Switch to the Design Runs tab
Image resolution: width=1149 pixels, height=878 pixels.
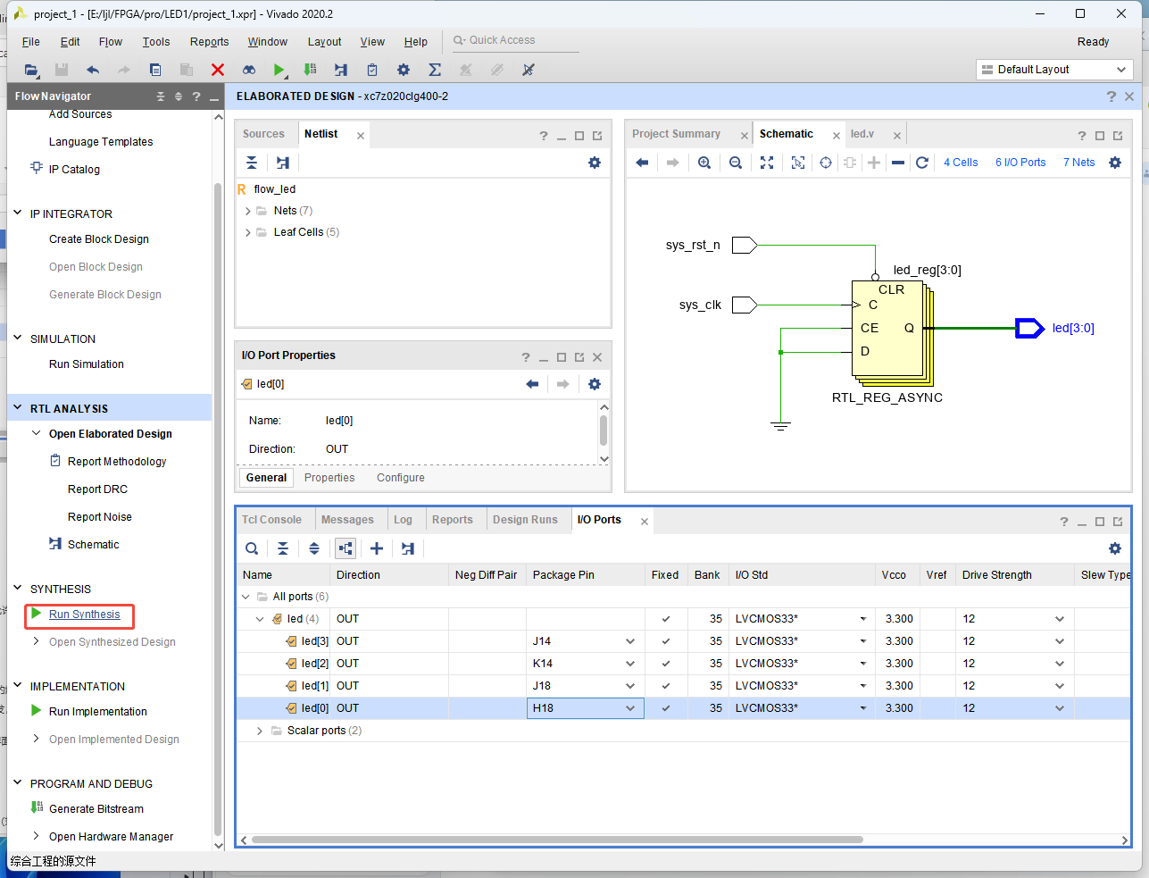[525, 520]
